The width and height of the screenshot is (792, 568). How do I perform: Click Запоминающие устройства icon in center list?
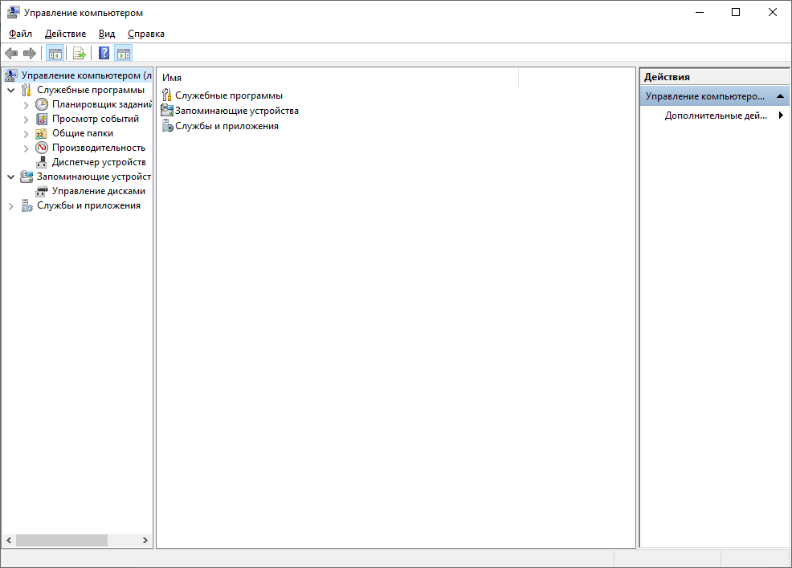(x=167, y=110)
